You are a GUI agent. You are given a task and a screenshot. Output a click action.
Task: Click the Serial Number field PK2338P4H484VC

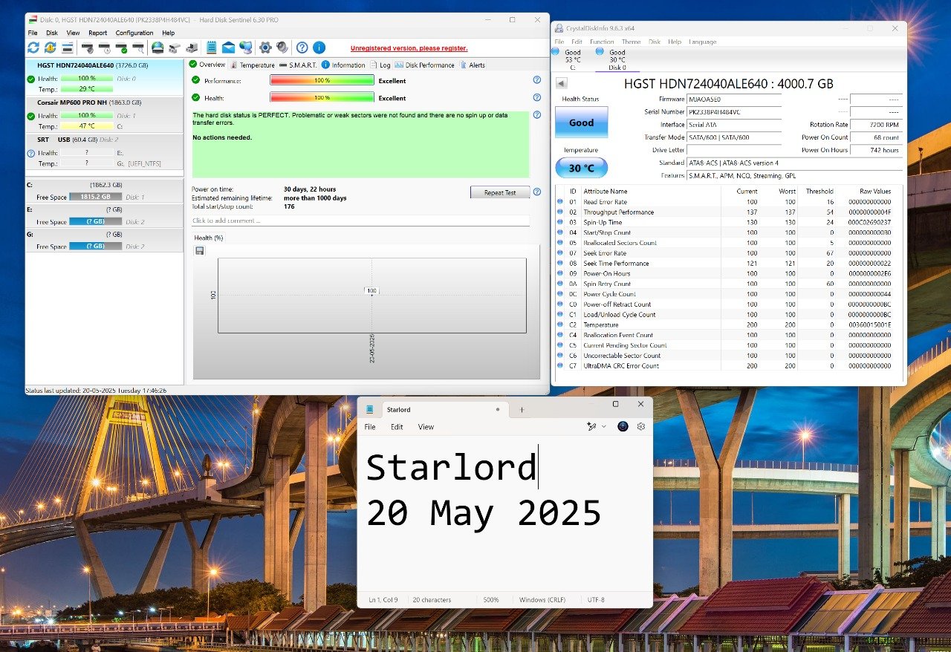[x=734, y=112]
